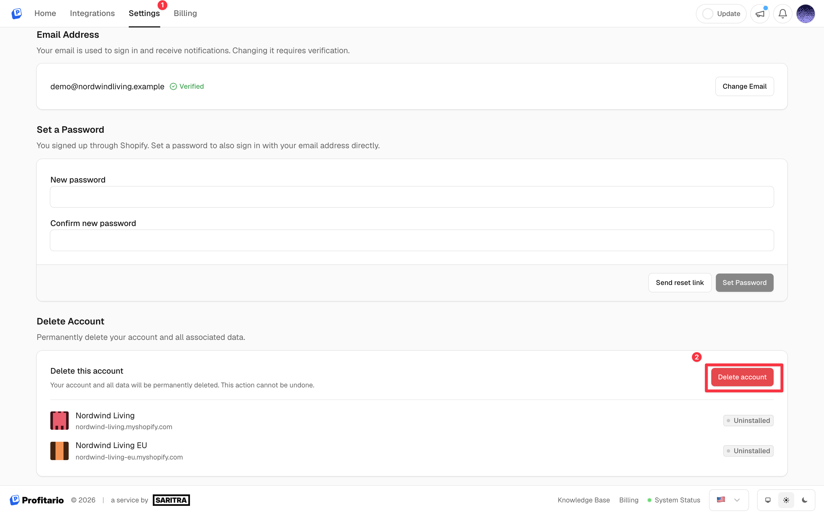Focus the New password field

coord(412,197)
